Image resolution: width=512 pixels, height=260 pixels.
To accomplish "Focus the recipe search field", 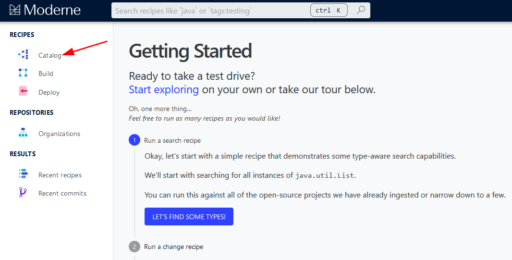I will pos(211,11).
